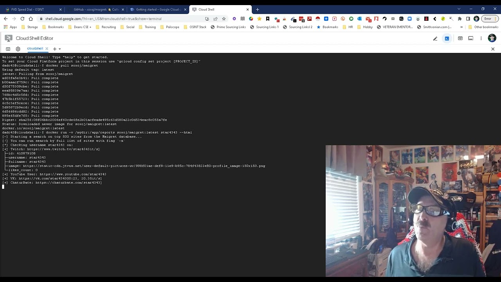501x282 pixels.
Task: Open the Chrome tab search chevron
Action: 459,9
